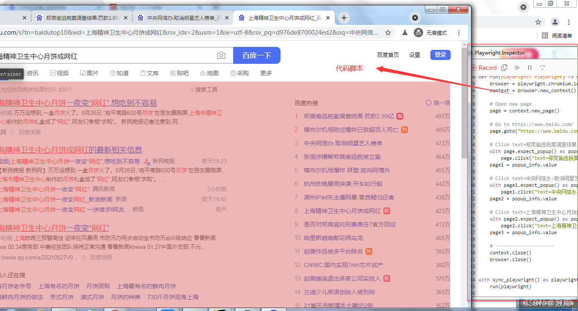Click the blue 登录 login button

point(440,55)
